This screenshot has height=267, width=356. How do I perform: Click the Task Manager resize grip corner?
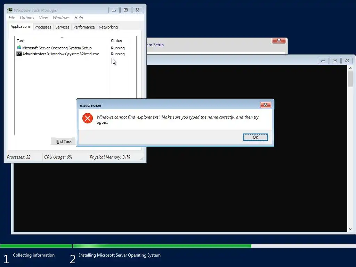click(x=142, y=159)
